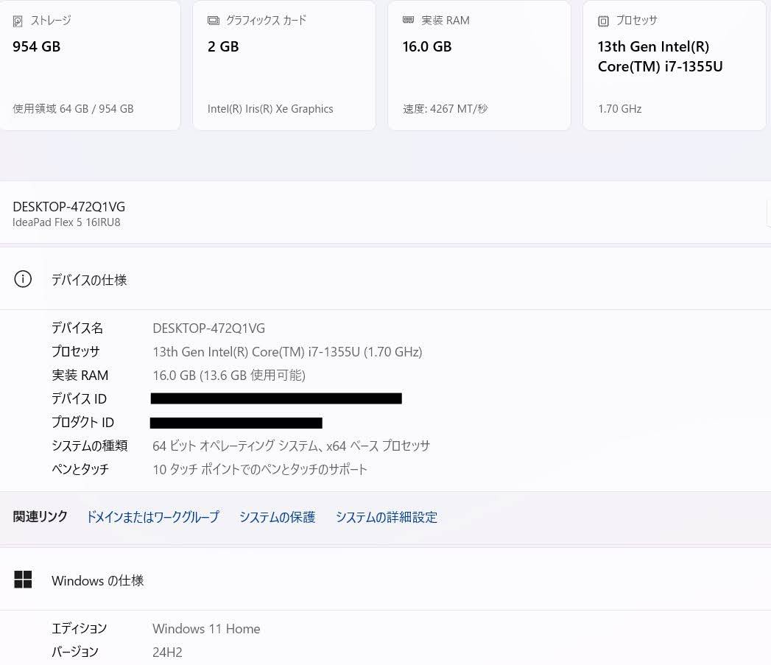771x665 pixels.
Task: Collapse the デバイスの仕様 section header
Action: tap(386, 279)
